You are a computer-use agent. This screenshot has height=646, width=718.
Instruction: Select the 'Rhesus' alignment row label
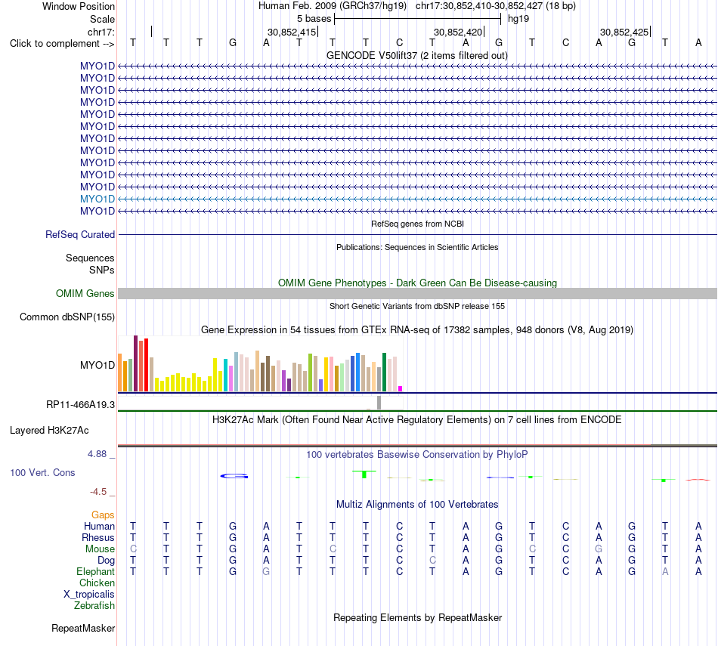98,537
